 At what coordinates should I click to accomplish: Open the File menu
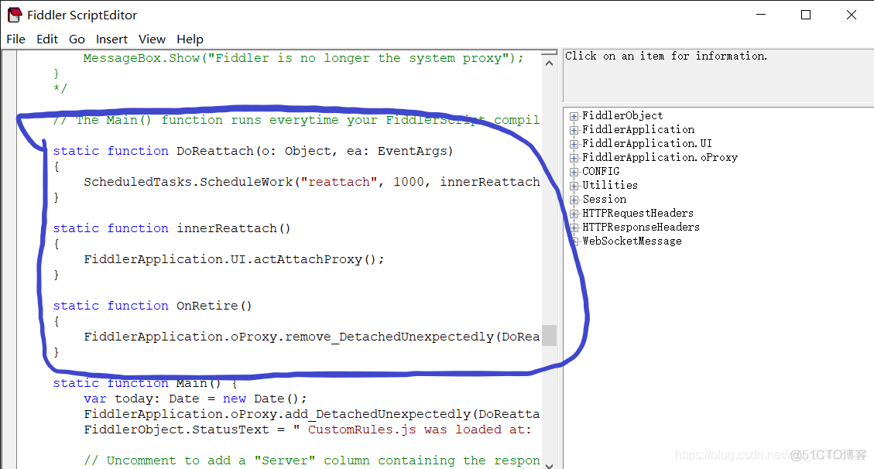15,39
